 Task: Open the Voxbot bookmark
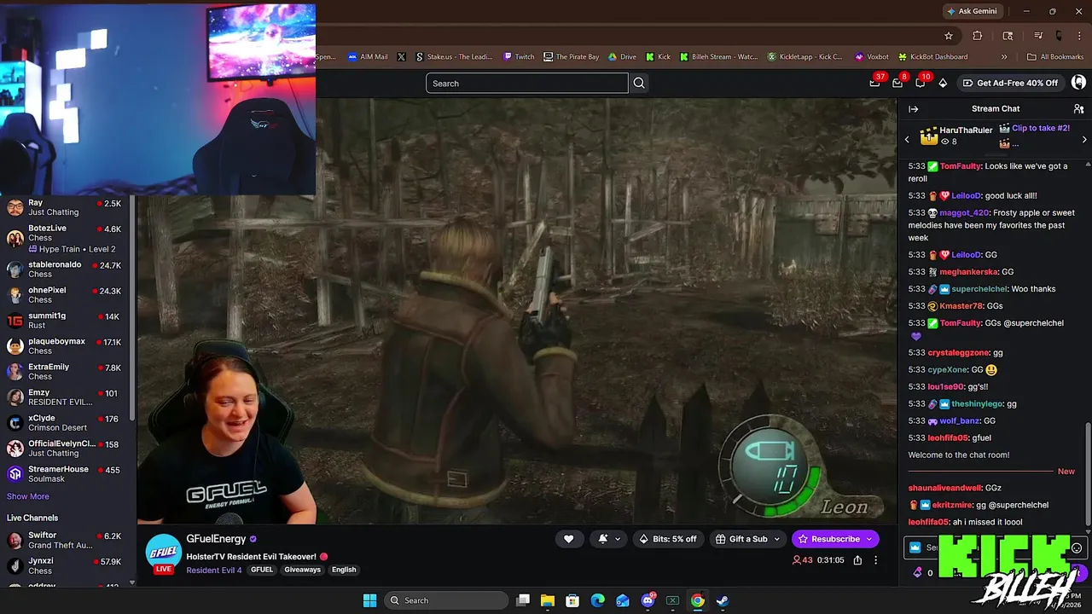(x=872, y=57)
